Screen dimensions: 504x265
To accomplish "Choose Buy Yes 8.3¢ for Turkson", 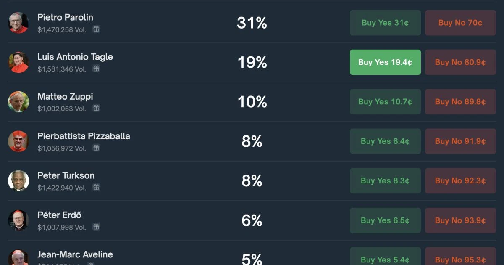I will tap(385, 181).
